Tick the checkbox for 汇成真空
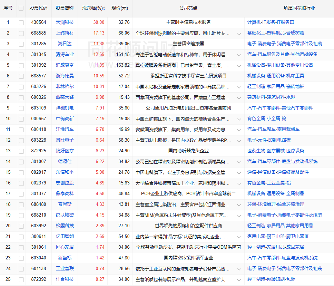The height and width of the screenshot is (286, 334). (x=21, y=66)
